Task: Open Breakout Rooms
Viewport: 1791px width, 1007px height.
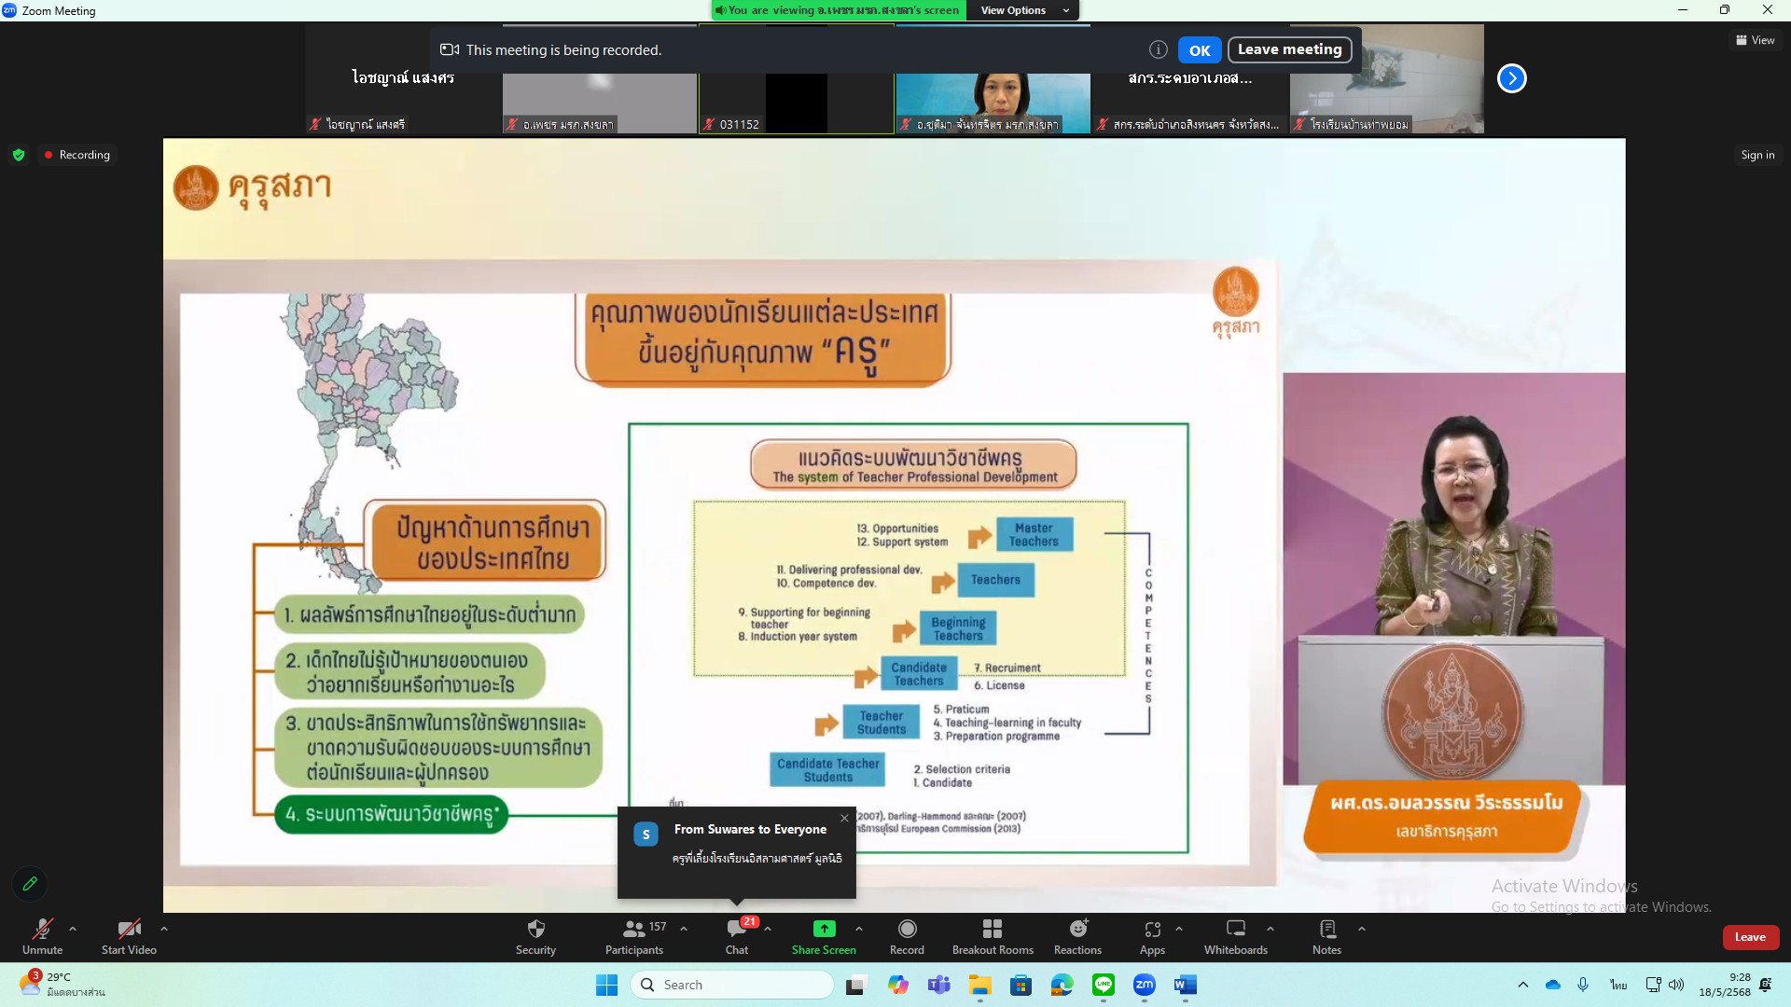Action: click(993, 936)
